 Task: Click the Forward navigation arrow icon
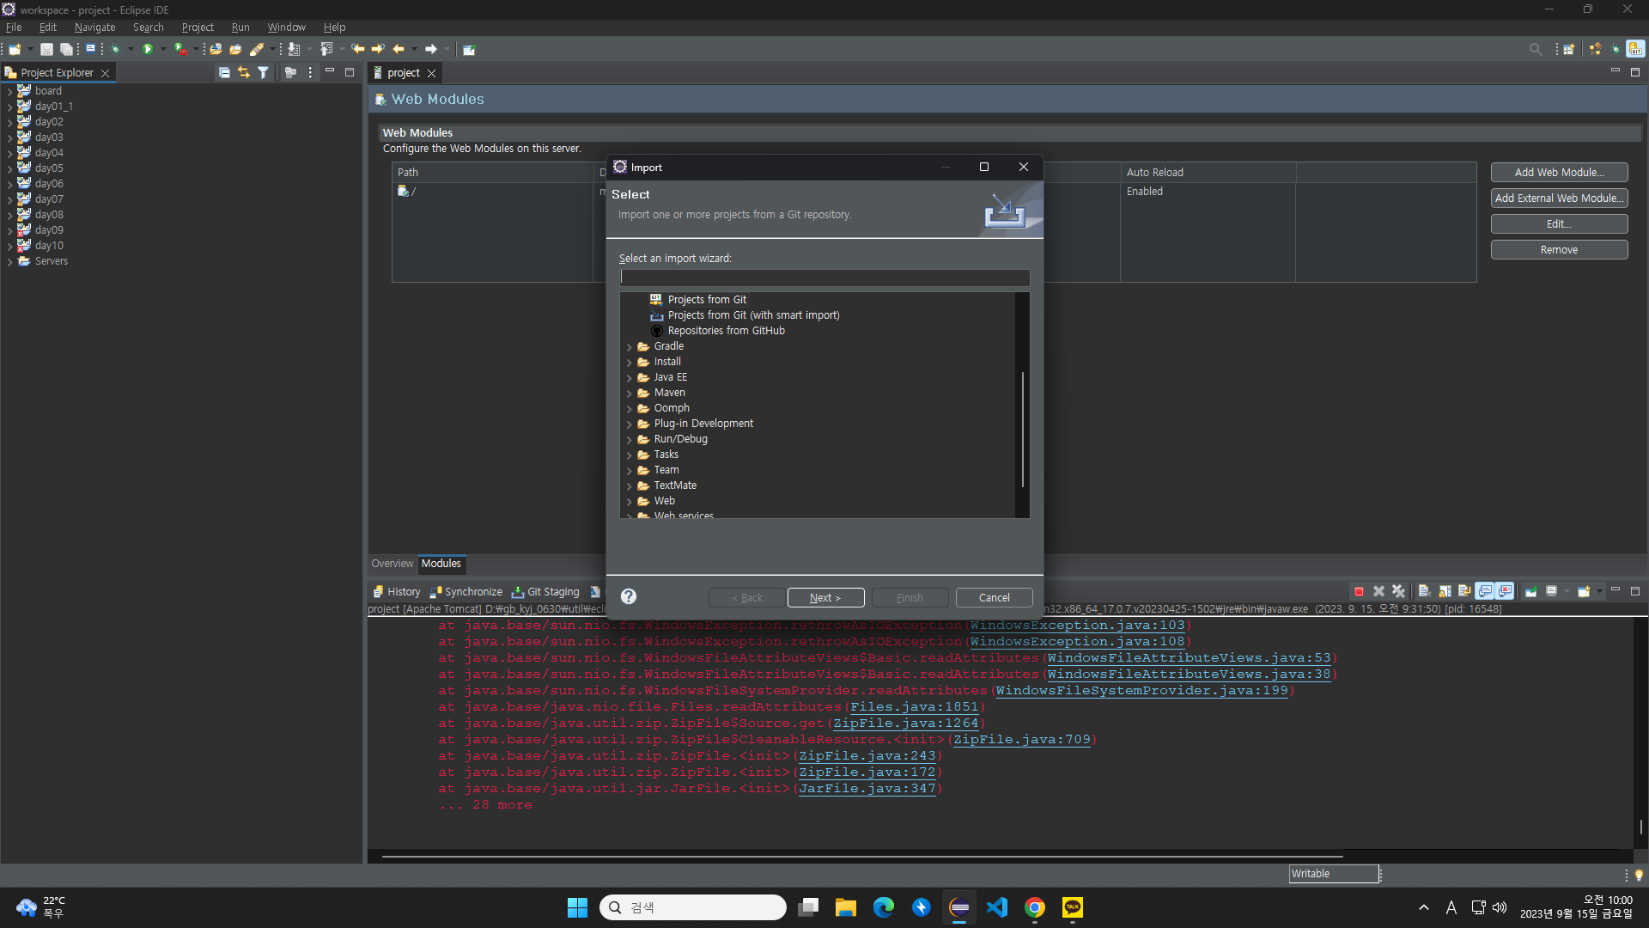pos(431,49)
